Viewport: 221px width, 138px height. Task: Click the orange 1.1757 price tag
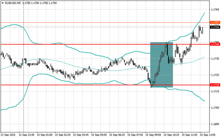click(215, 22)
